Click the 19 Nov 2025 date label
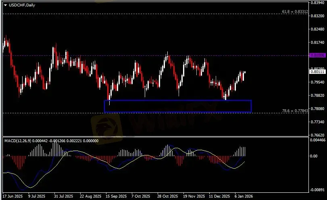Image resolution: width=327 pixels, height=200 pixels. [x=194, y=196]
